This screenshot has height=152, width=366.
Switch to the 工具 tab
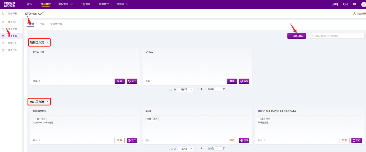tap(42, 24)
